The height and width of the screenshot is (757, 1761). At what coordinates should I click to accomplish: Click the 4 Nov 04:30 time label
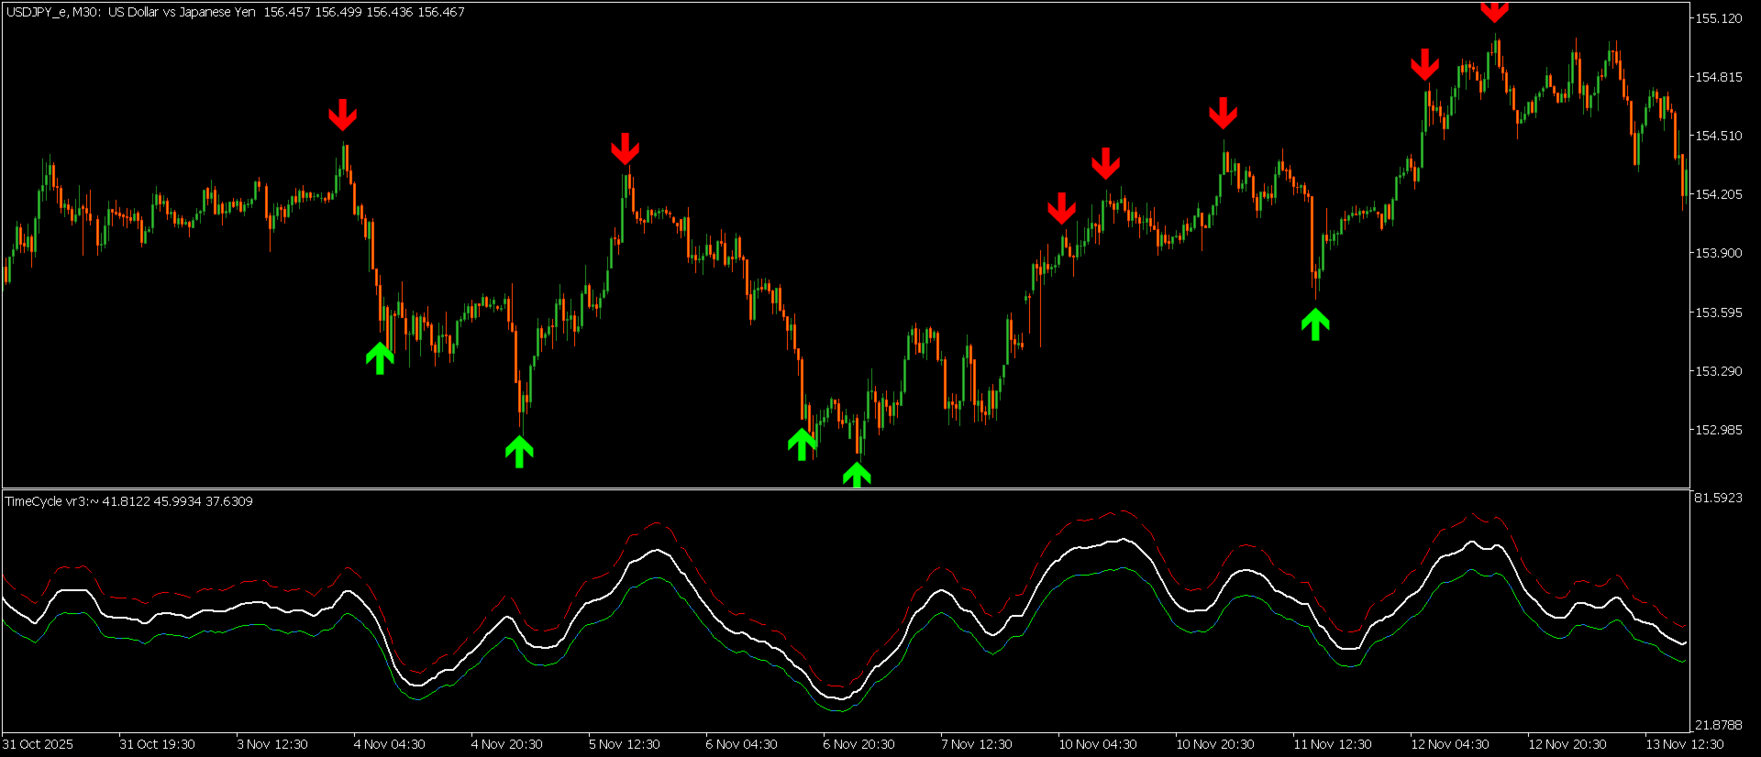[x=390, y=744]
